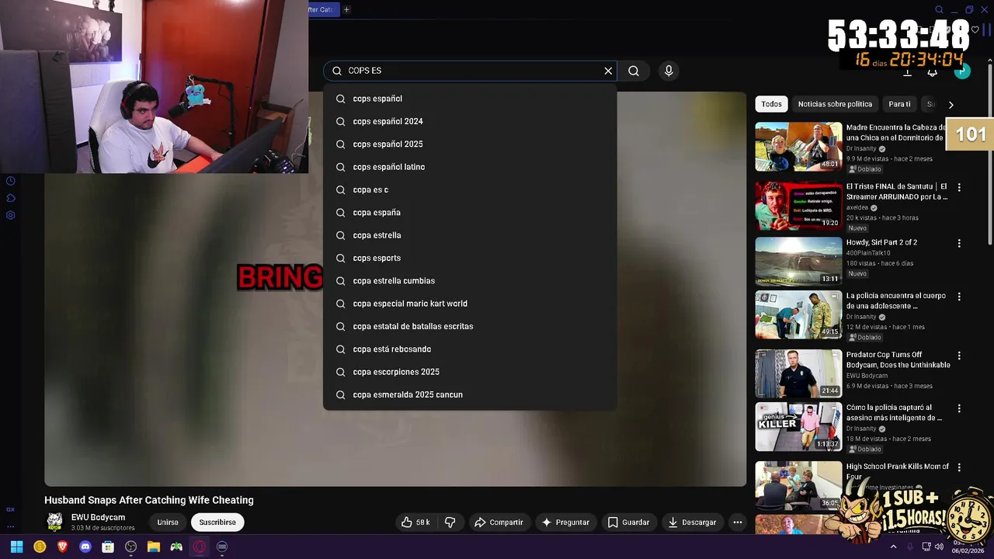Open options menu for 'Howdy, Sir!' video
Viewport: 994px width, 559px height.
click(959, 243)
